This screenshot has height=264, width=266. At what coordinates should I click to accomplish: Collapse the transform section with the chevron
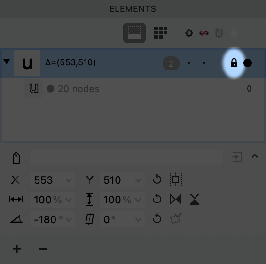click(x=255, y=156)
